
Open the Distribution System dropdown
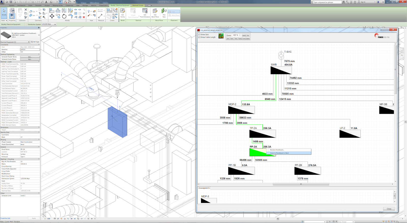55,24
